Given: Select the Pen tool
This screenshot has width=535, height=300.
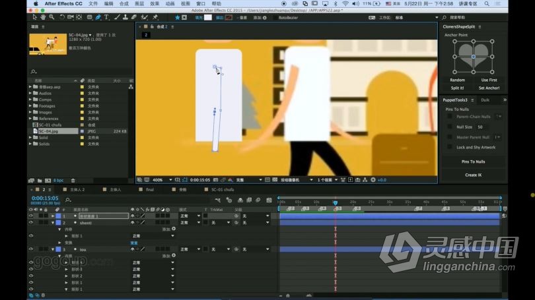Looking at the screenshot, I should tap(98, 17).
